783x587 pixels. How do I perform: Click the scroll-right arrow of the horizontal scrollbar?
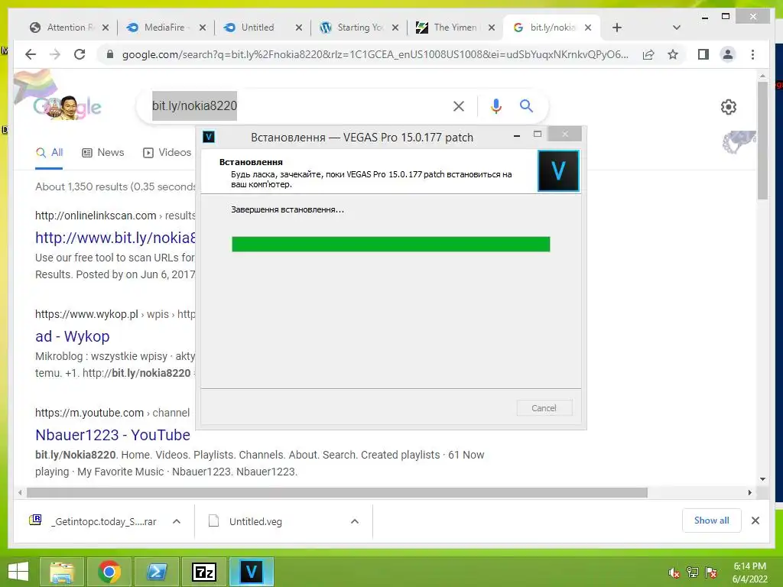tap(749, 493)
